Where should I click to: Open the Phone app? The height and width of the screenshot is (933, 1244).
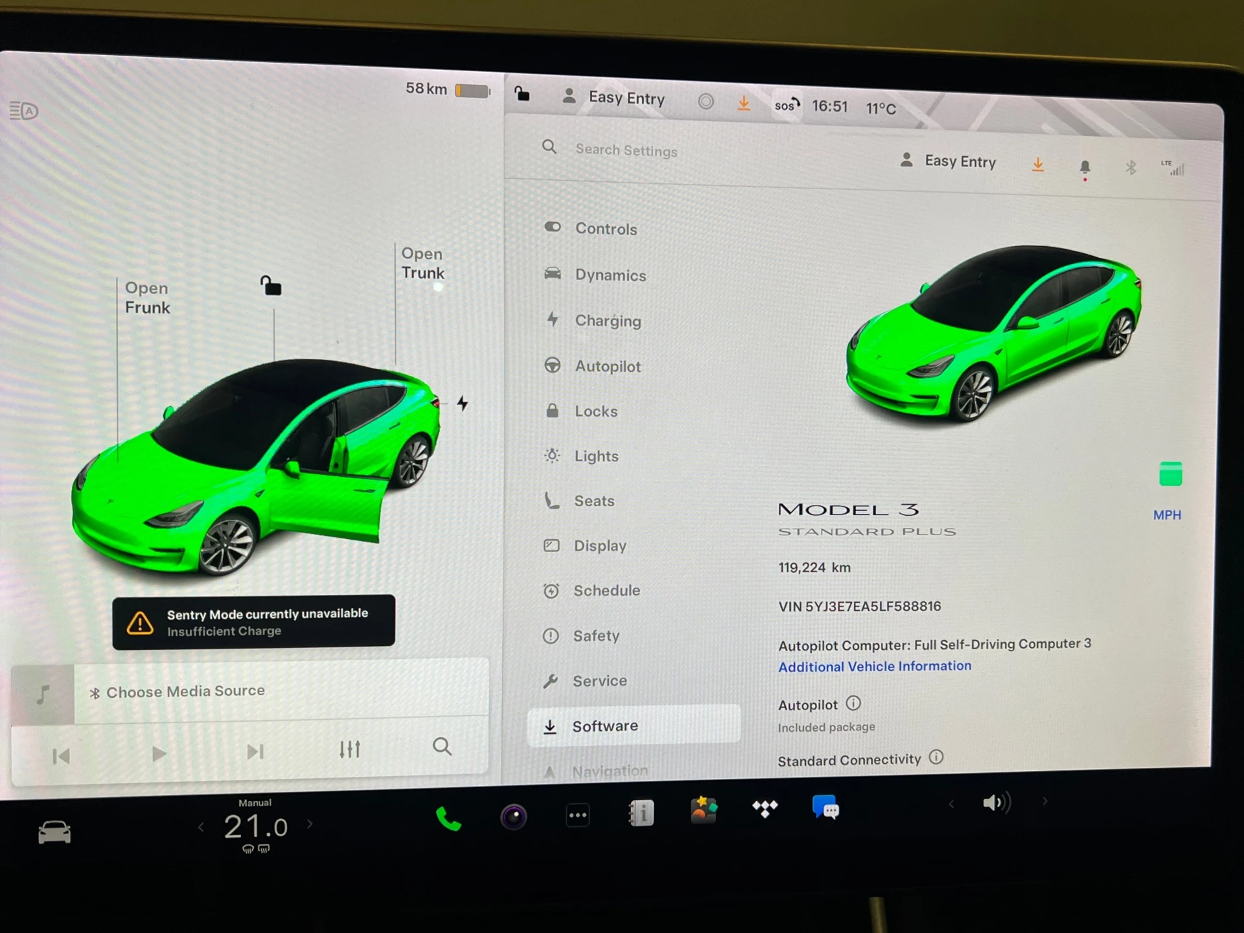click(x=448, y=819)
